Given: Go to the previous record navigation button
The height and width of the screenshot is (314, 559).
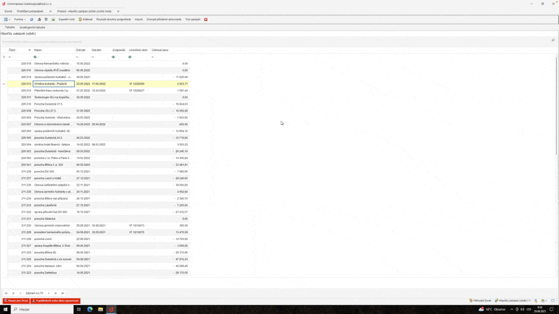Looking at the screenshot, I should pos(20,293).
